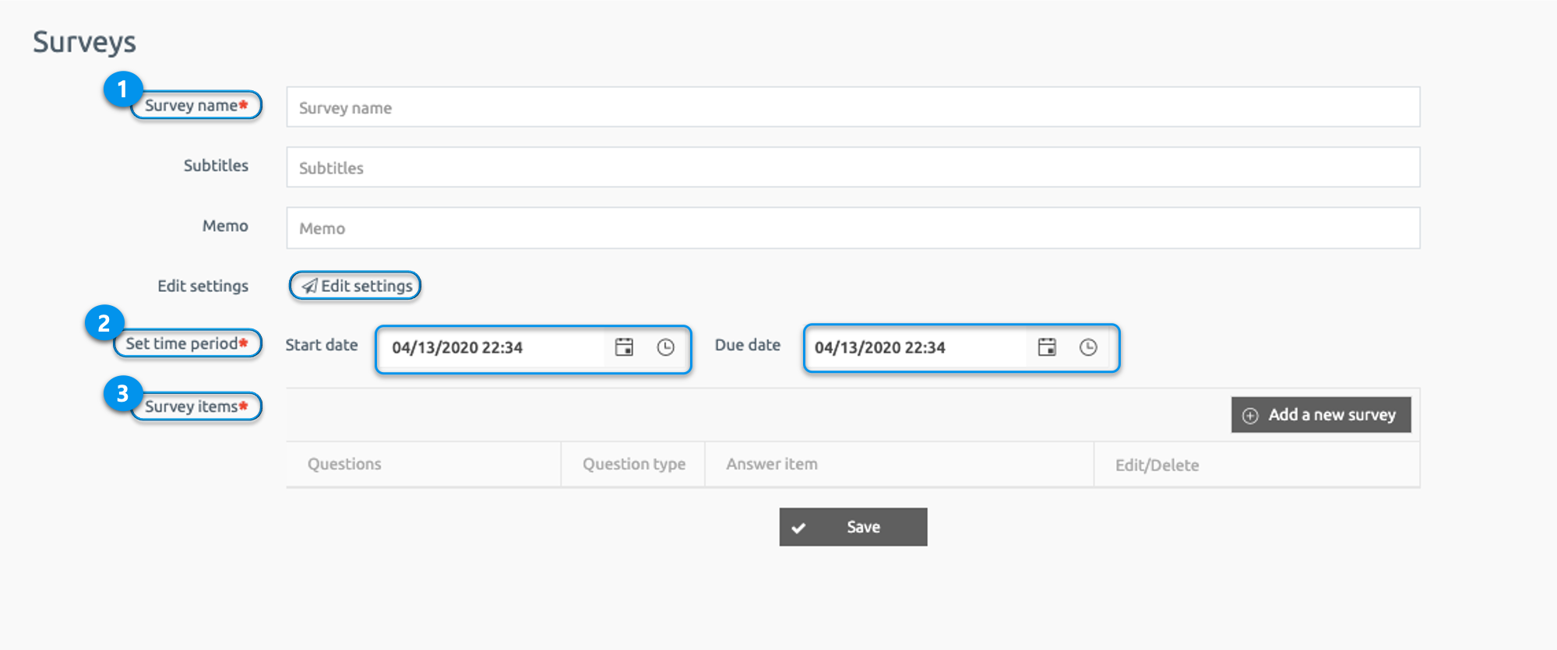Click the Edit/Delete column header

tap(1157, 466)
